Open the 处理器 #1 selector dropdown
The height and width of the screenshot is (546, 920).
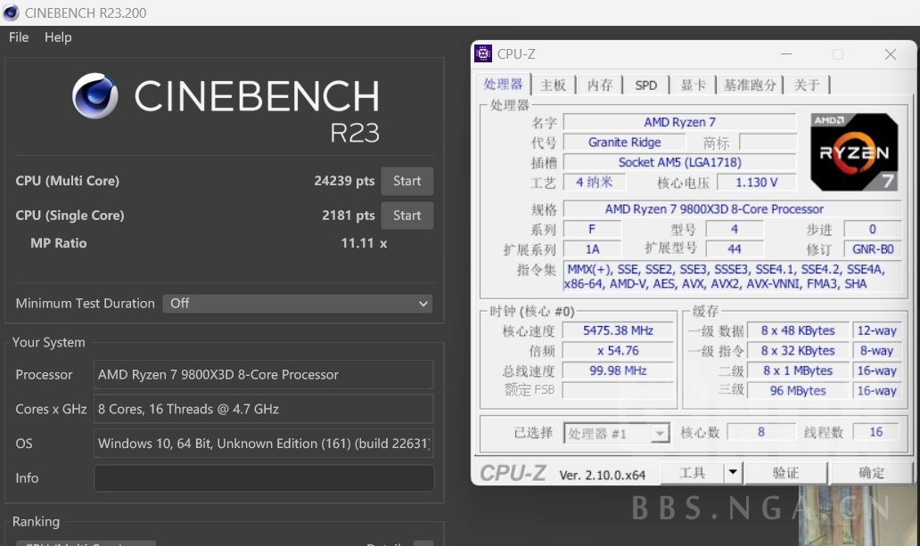pos(660,432)
